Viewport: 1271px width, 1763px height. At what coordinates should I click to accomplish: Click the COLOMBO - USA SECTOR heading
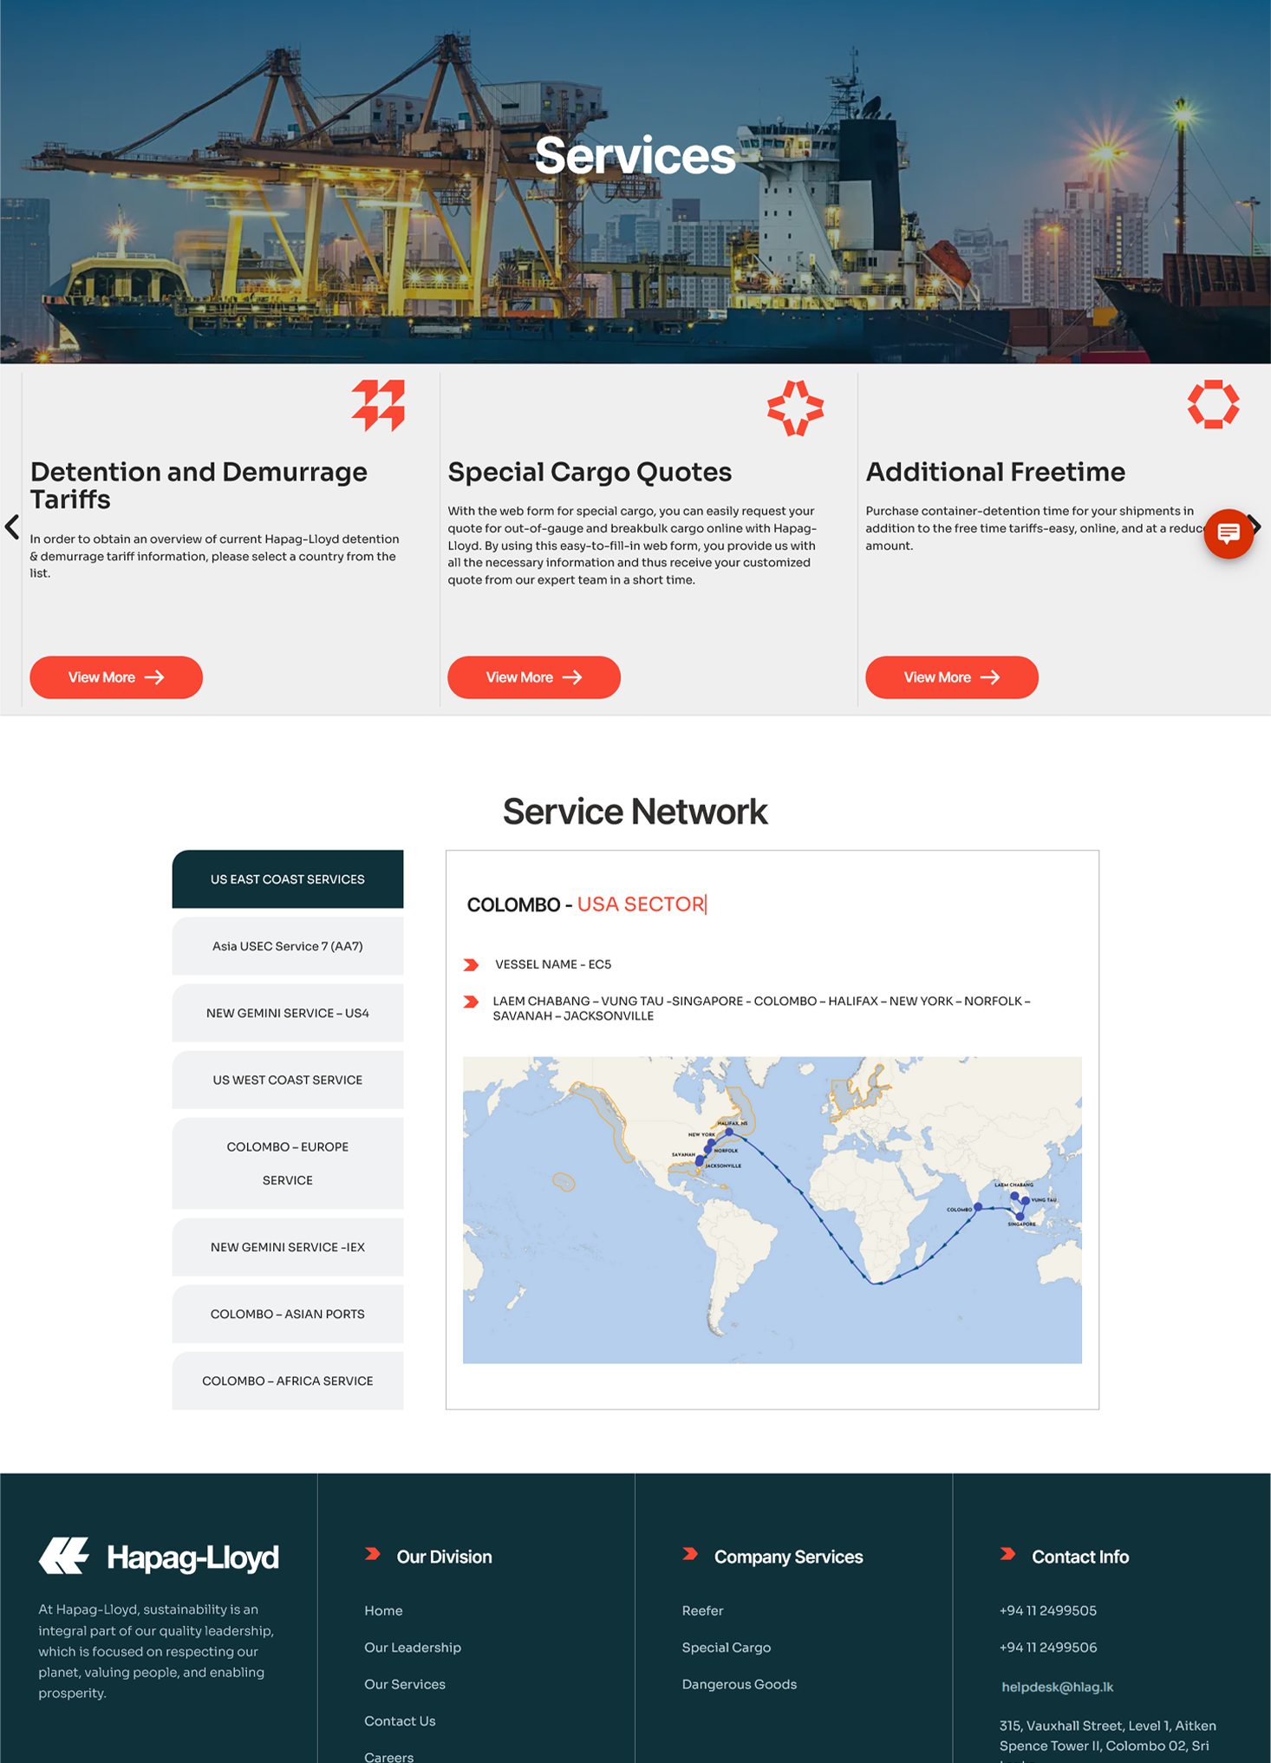coord(586,904)
